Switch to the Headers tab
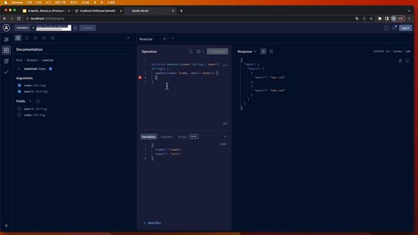Viewport: 418px width, 235px height. point(167,137)
